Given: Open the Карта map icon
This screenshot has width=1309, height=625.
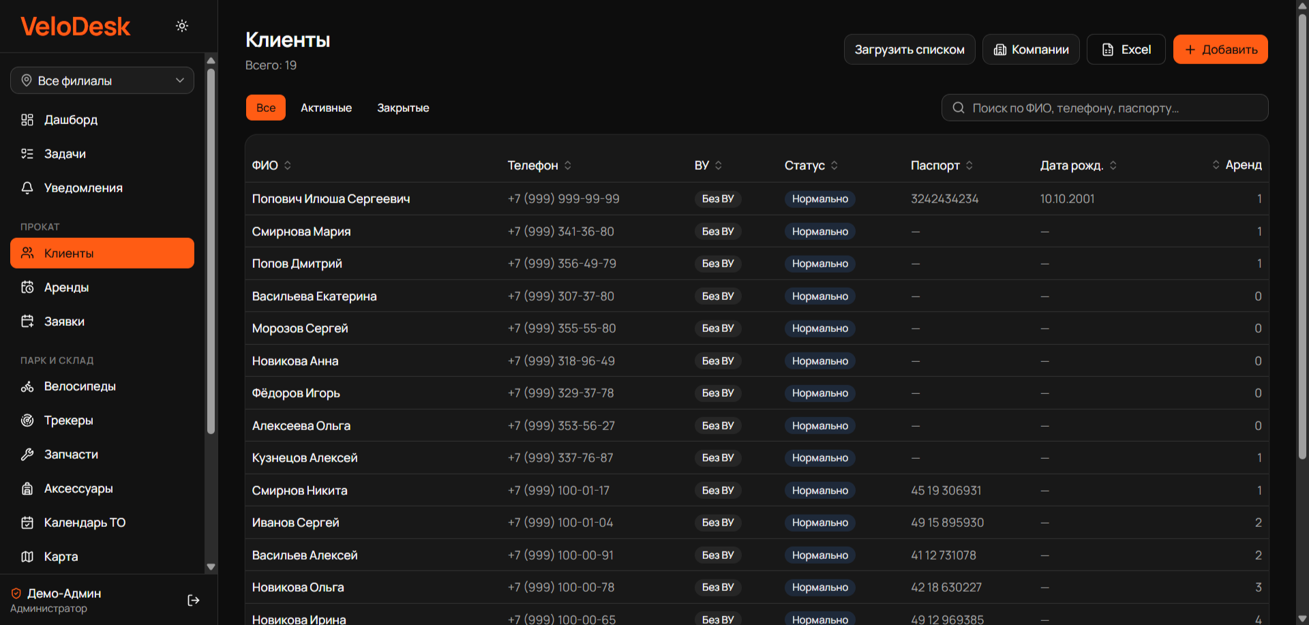Looking at the screenshot, I should 27,557.
